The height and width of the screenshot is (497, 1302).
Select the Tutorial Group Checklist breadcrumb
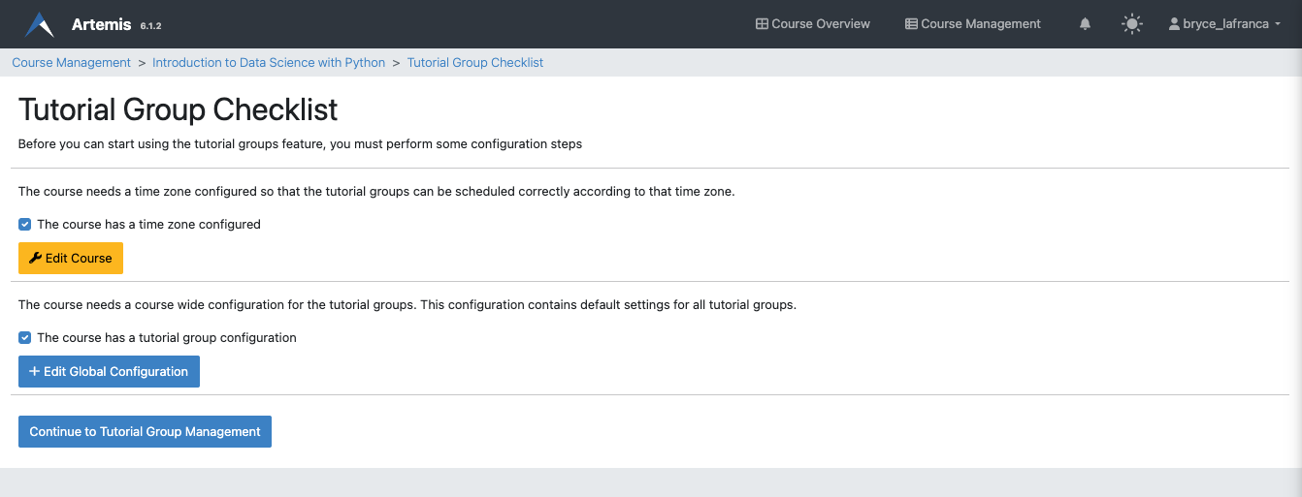point(474,63)
